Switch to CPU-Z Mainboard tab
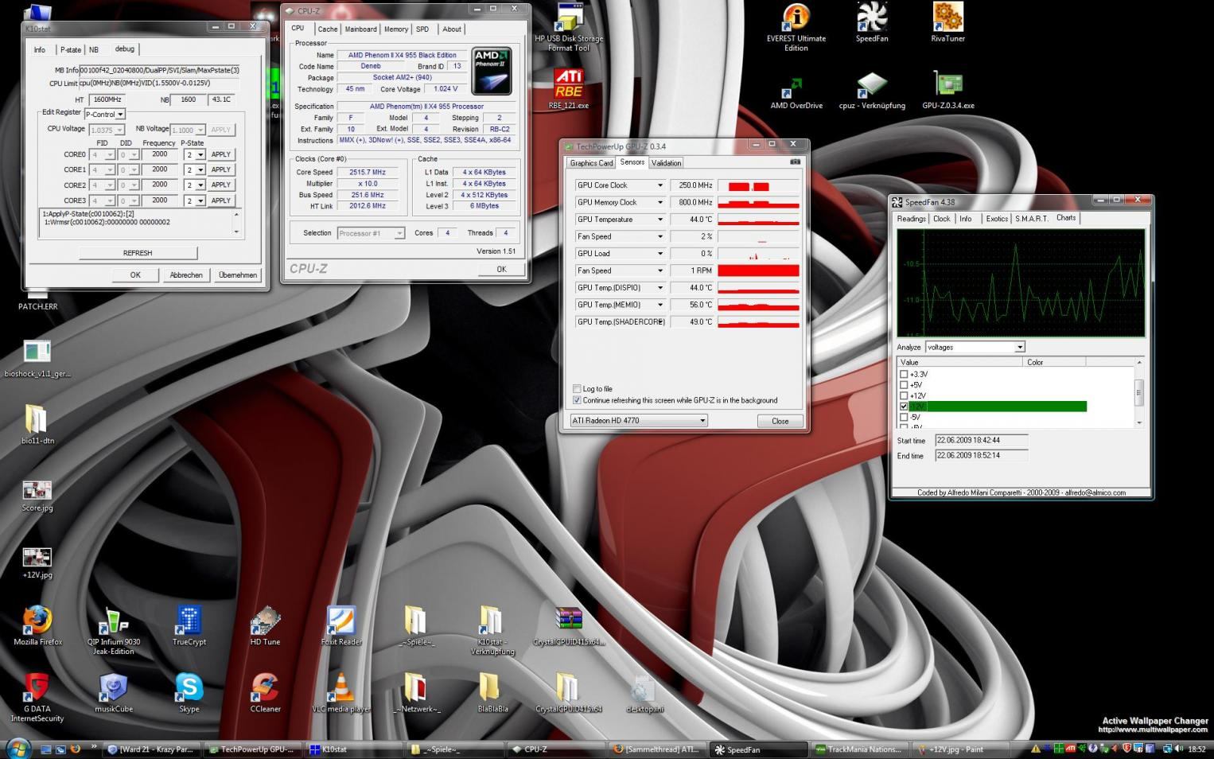The image size is (1214, 759). point(360,29)
